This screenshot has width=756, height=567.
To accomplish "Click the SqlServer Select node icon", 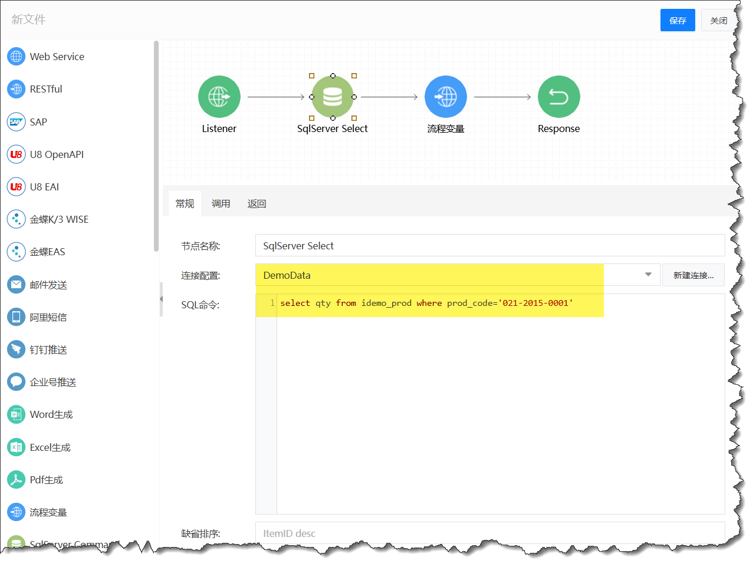I will [x=332, y=97].
